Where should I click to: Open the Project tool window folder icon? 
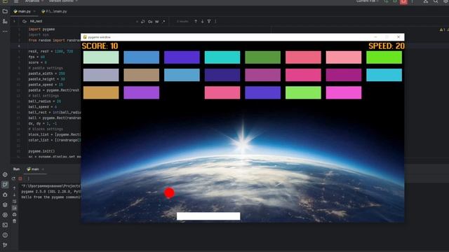tap(5, 11)
